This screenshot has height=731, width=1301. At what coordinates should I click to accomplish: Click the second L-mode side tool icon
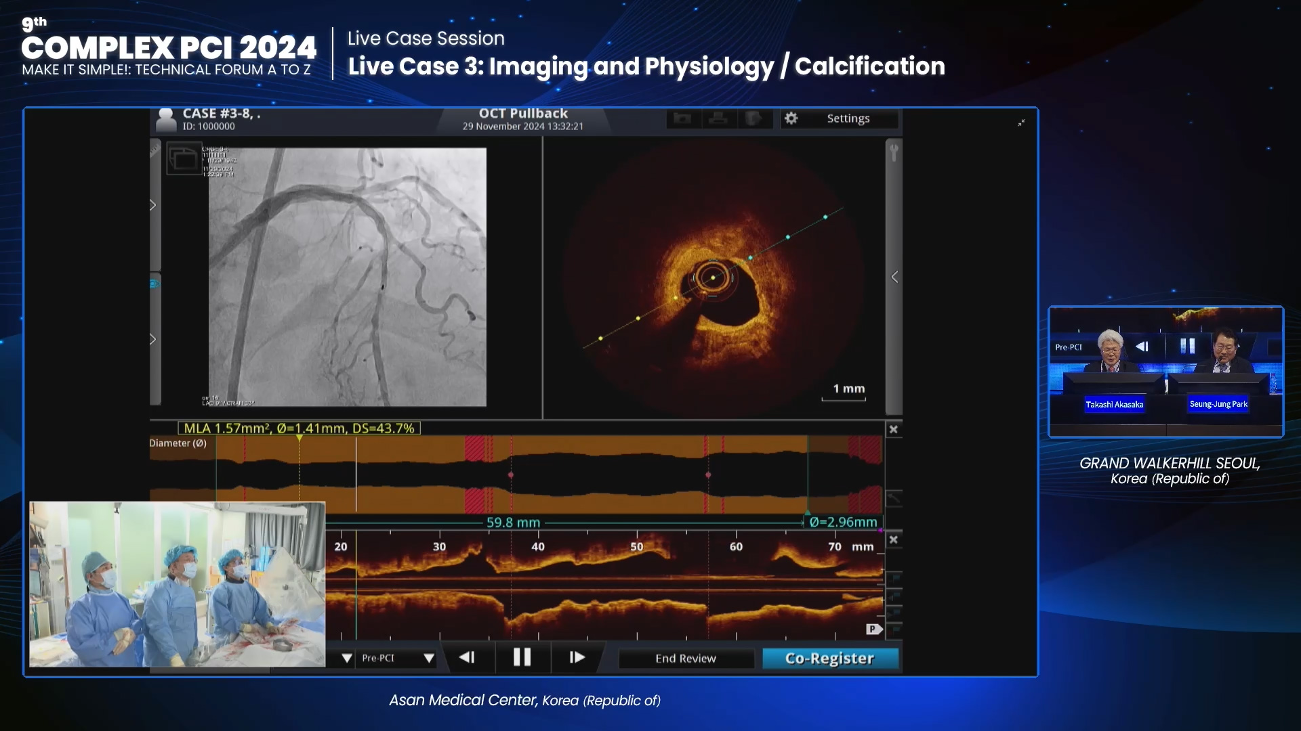click(894, 596)
